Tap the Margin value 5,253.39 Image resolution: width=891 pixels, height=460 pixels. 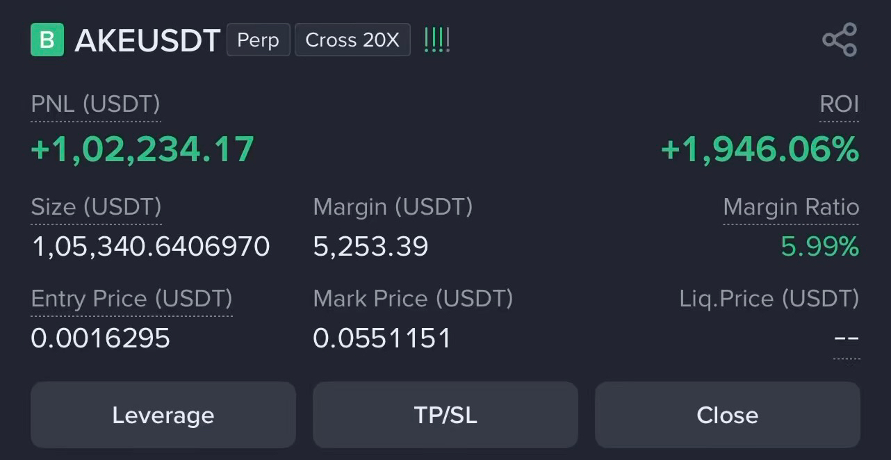click(370, 247)
